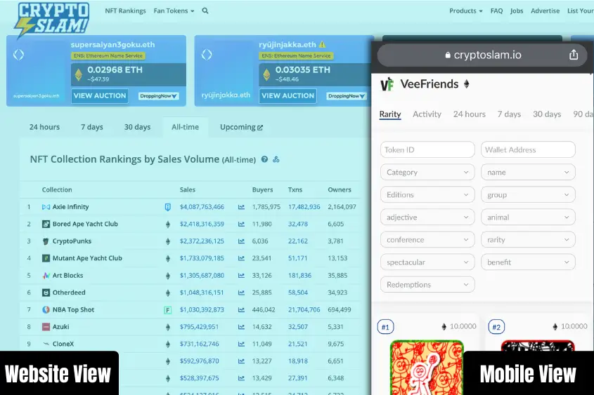Click the warning icon beside ryūjinjakka.eth
This screenshot has width=594, height=395.
[322, 45]
